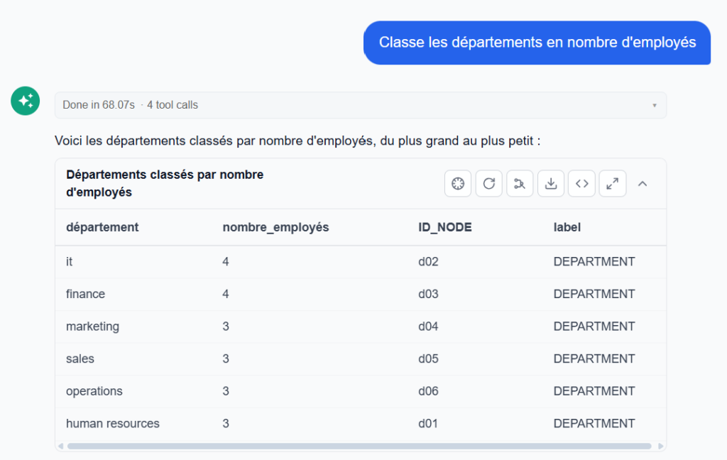Refresh the departments result table
Image resolution: width=727 pixels, height=460 pixels.
(x=488, y=184)
